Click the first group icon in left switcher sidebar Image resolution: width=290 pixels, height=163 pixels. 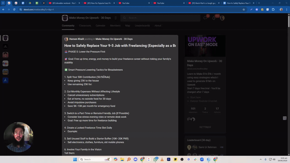click(5, 38)
